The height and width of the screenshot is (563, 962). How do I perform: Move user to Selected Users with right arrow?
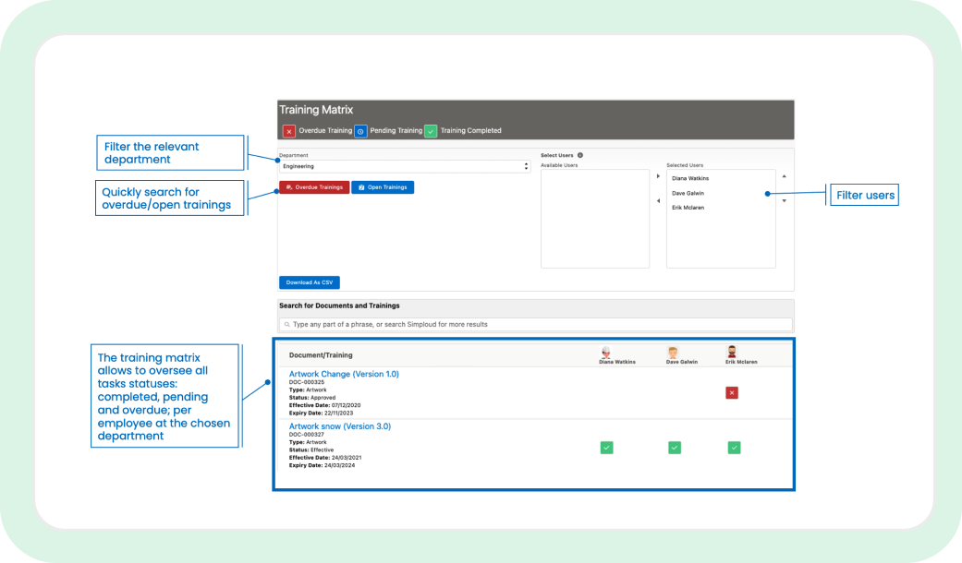coord(658,176)
